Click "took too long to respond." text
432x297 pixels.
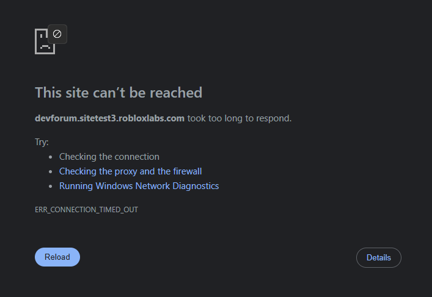point(240,118)
